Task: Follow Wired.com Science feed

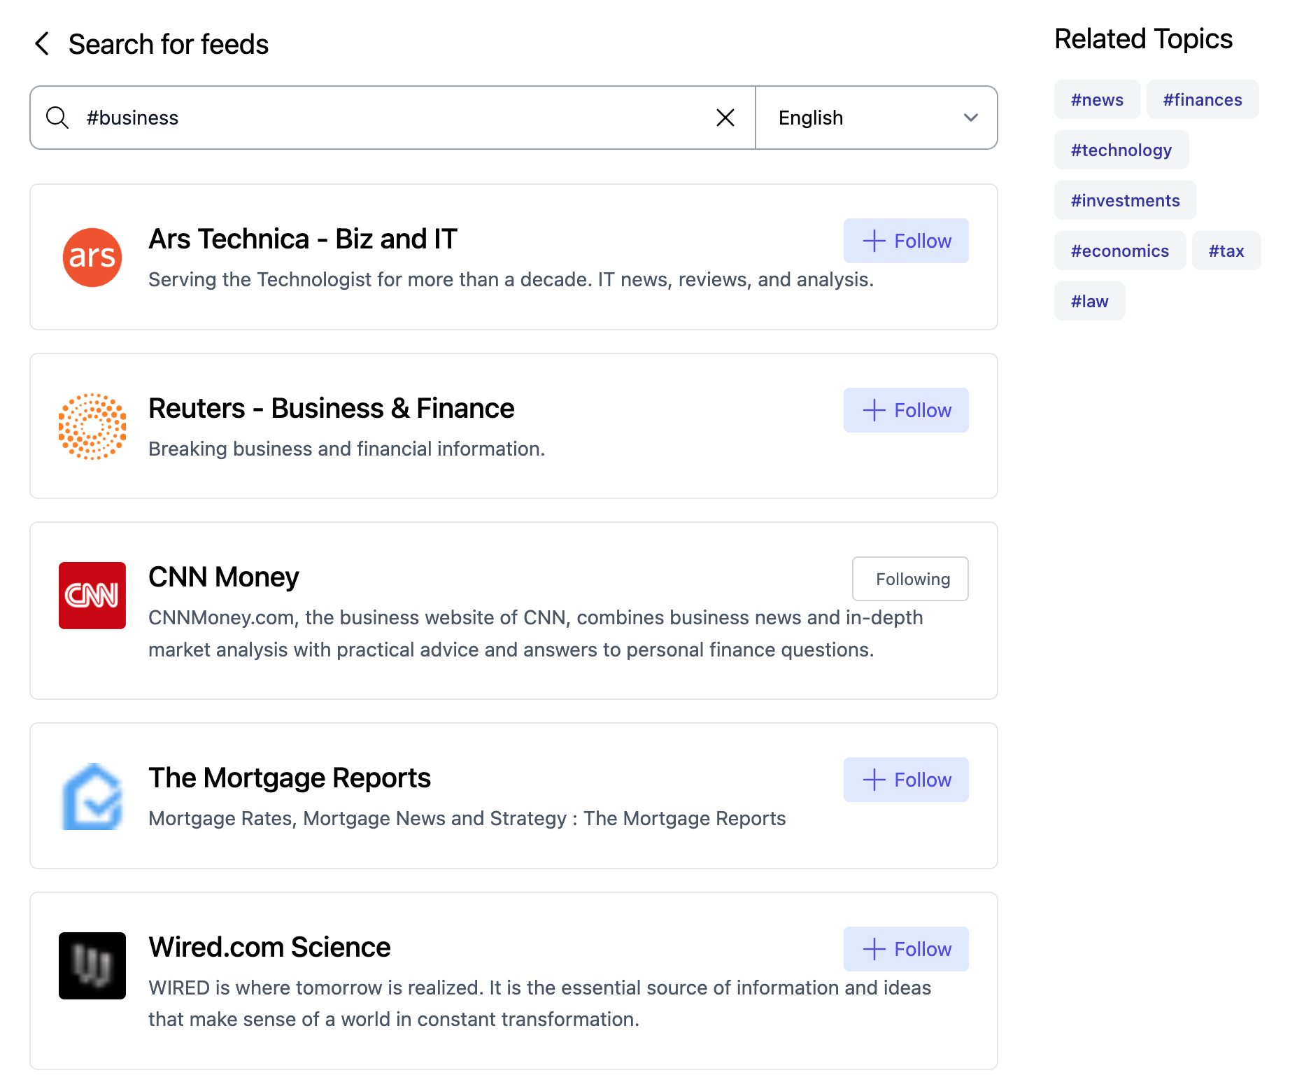Action: point(906,949)
